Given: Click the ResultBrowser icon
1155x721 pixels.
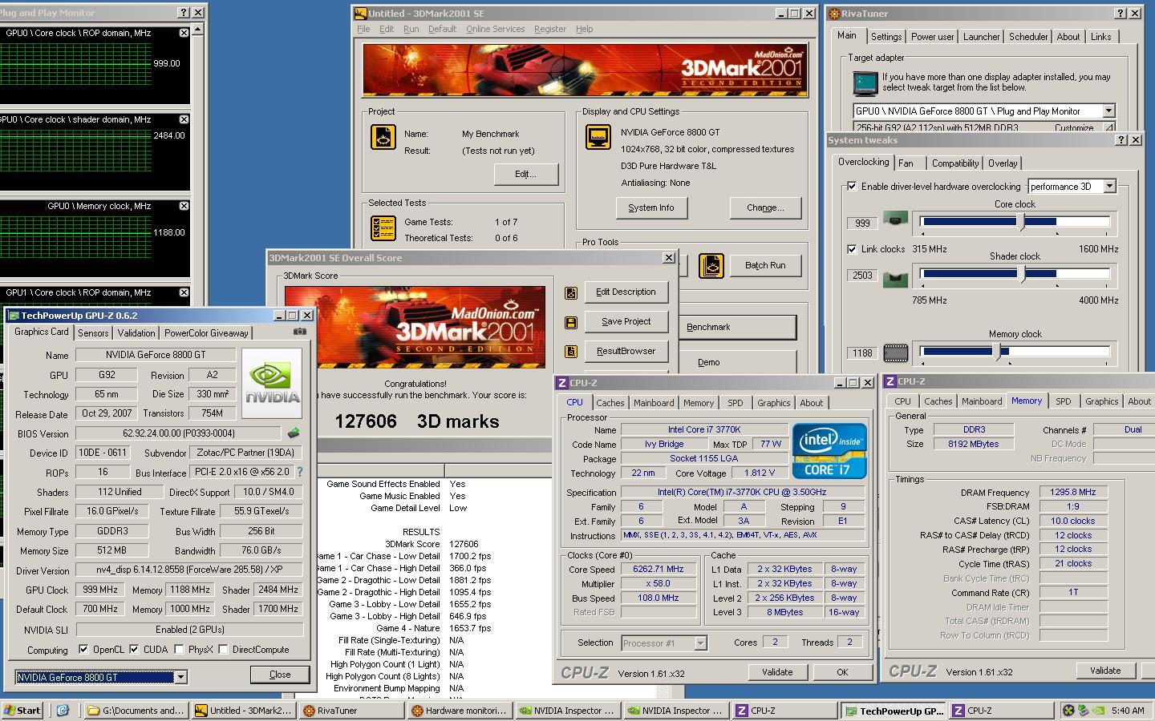Looking at the screenshot, I should 571,352.
